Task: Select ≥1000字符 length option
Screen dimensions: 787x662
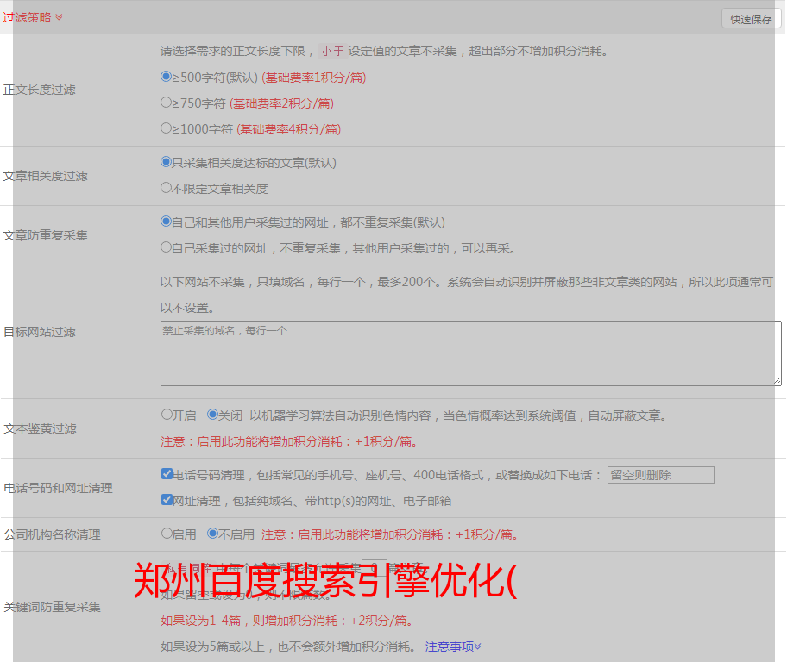Action: coord(166,128)
